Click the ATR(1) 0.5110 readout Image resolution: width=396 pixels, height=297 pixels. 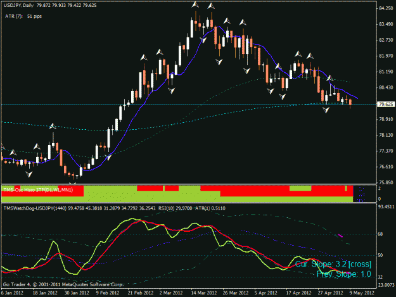click(210, 208)
